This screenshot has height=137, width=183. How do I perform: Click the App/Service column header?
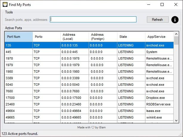(x=159, y=37)
